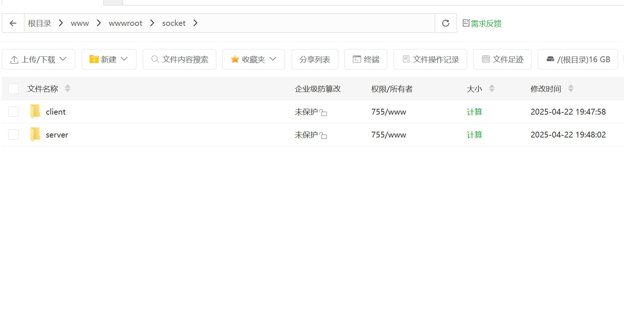Navigate to wwwroot in breadcrumb path
624x327 pixels.
point(125,23)
